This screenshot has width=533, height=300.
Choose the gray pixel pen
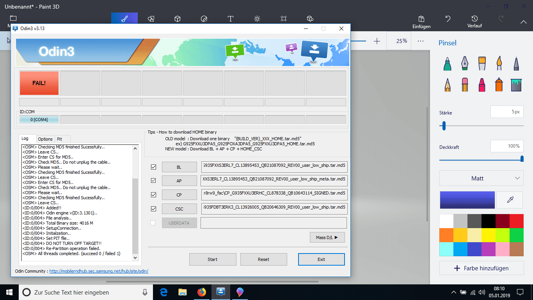pos(516,64)
